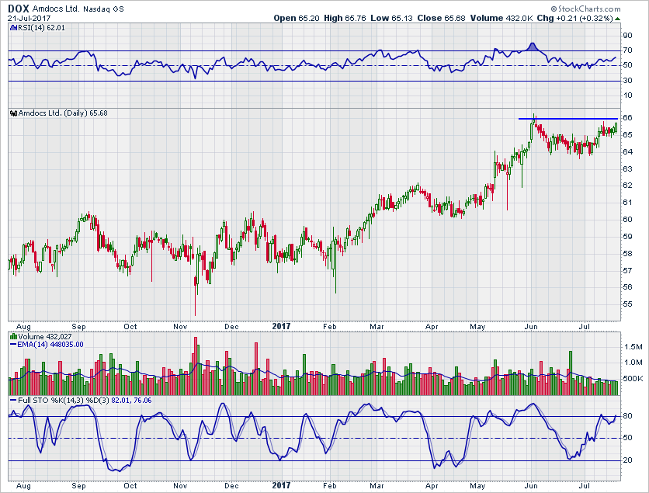The width and height of the screenshot is (649, 493).
Task: Click the 60 price axis label
Action: [x=628, y=220]
